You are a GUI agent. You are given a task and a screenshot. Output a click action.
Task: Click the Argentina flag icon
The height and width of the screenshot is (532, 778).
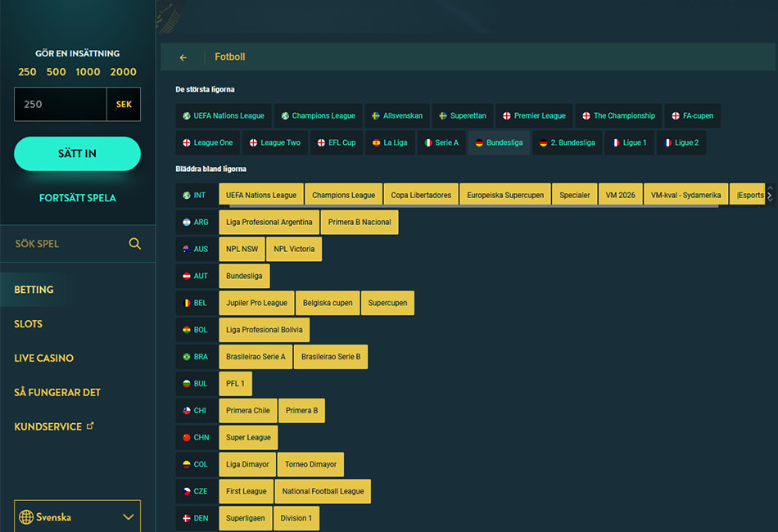click(x=187, y=222)
